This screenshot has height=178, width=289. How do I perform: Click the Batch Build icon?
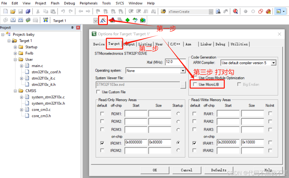click(x=28, y=20)
